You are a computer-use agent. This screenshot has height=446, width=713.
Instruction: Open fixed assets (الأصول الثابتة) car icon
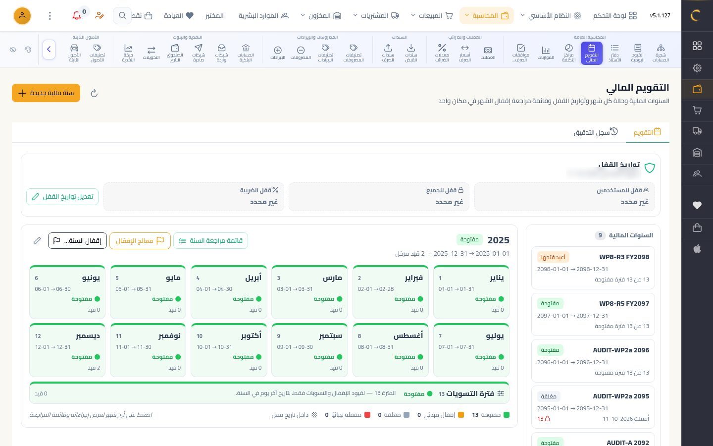pyautogui.click(x=74, y=53)
